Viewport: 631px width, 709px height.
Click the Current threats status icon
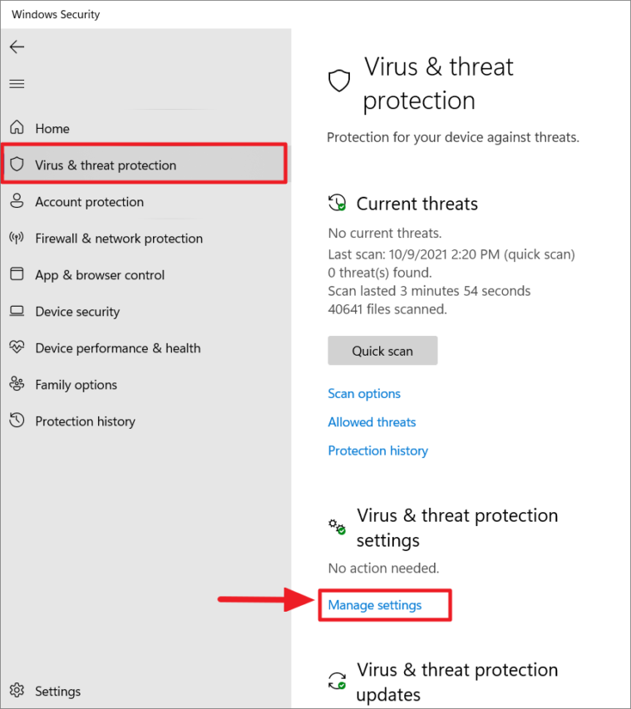336,202
